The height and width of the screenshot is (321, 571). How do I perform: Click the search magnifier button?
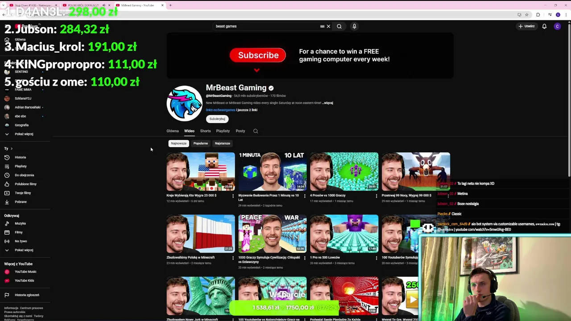click(339, 26)
